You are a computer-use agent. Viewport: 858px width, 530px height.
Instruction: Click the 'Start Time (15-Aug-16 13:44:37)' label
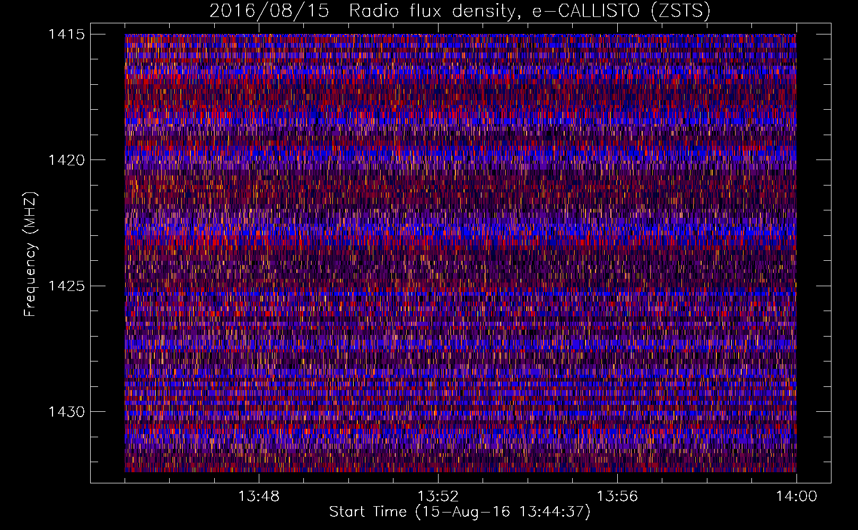[x=460, y=512]
